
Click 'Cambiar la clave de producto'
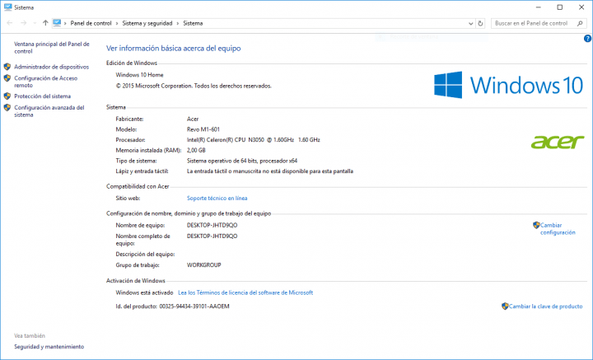point(546,306)
